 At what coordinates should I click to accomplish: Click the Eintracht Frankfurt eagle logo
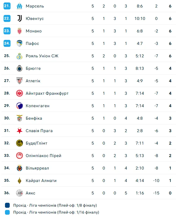click(19, 93)
